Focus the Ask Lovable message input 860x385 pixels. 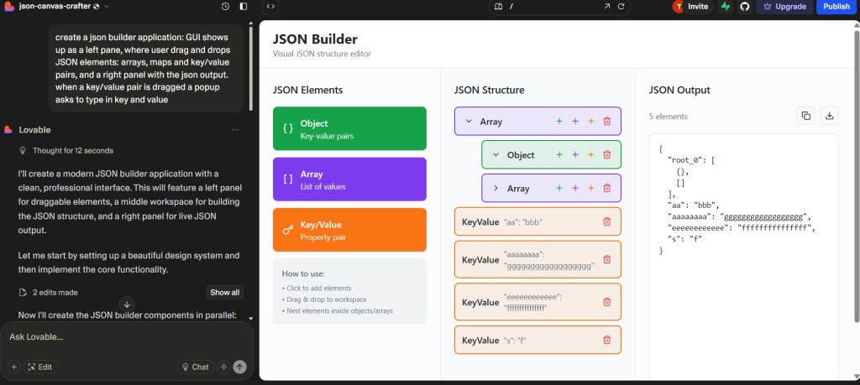[127, 337]
